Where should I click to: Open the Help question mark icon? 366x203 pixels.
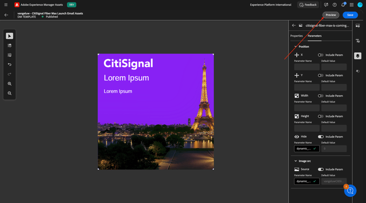[x=334, y=5]
